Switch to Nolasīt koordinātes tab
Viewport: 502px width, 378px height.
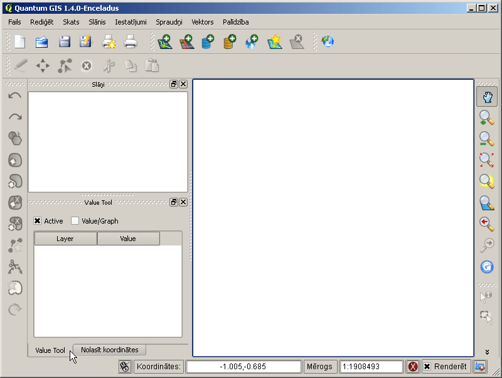pyautogui.click(x=109, y=350)
